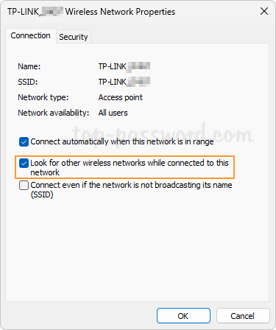Click the TP-LINK value beside SSID

(x=124, y=82)
